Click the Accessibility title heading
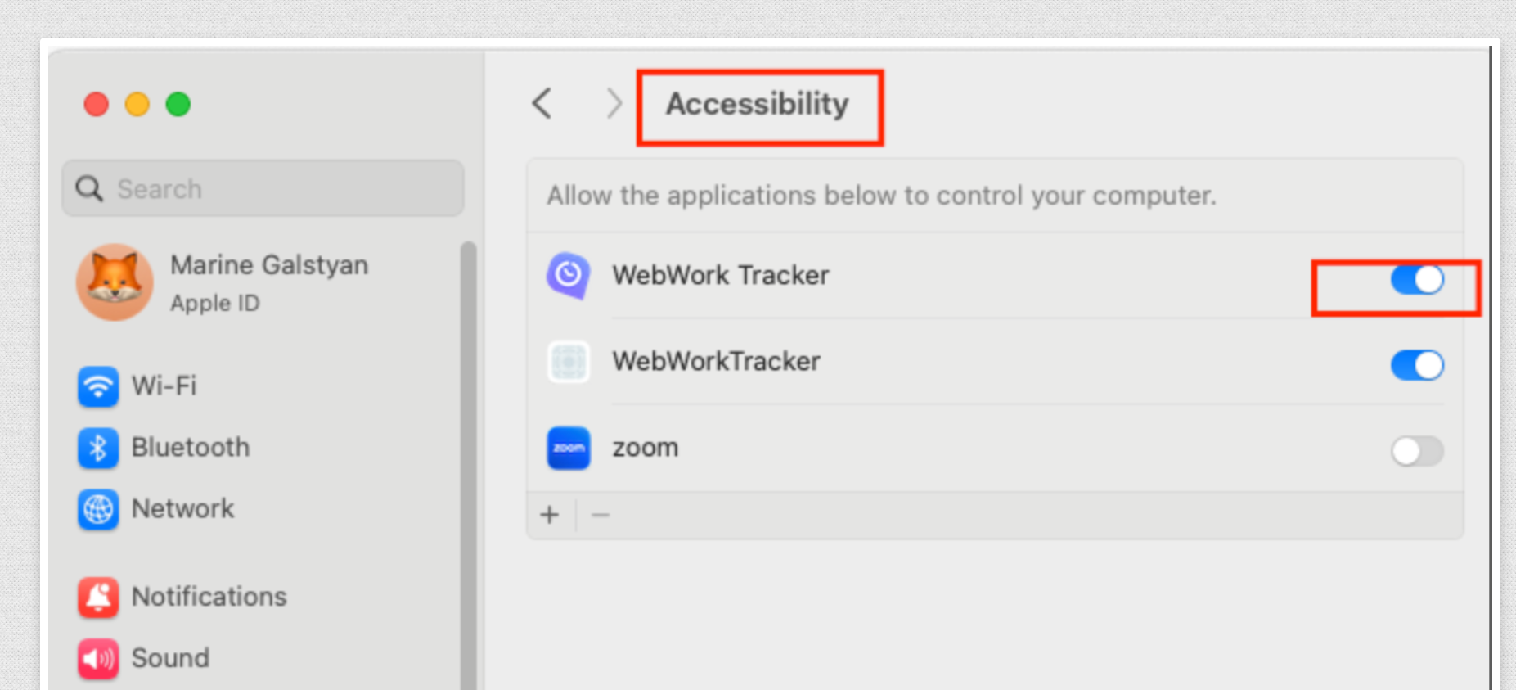The width and height of the screenshot is (1516, 690). coord(758,104)
